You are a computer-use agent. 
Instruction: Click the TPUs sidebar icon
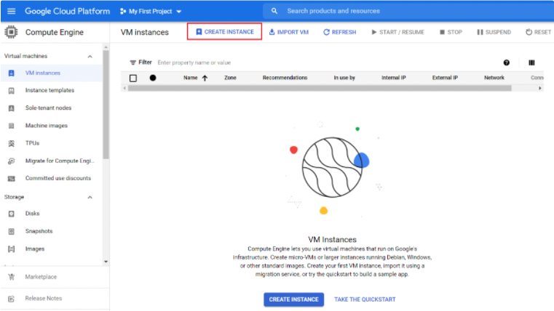click(x=11, y=143)
